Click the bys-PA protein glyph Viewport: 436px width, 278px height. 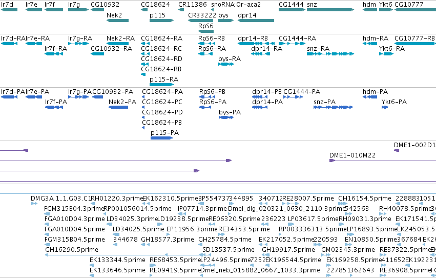pyautogui.click(x=226, y=117)
